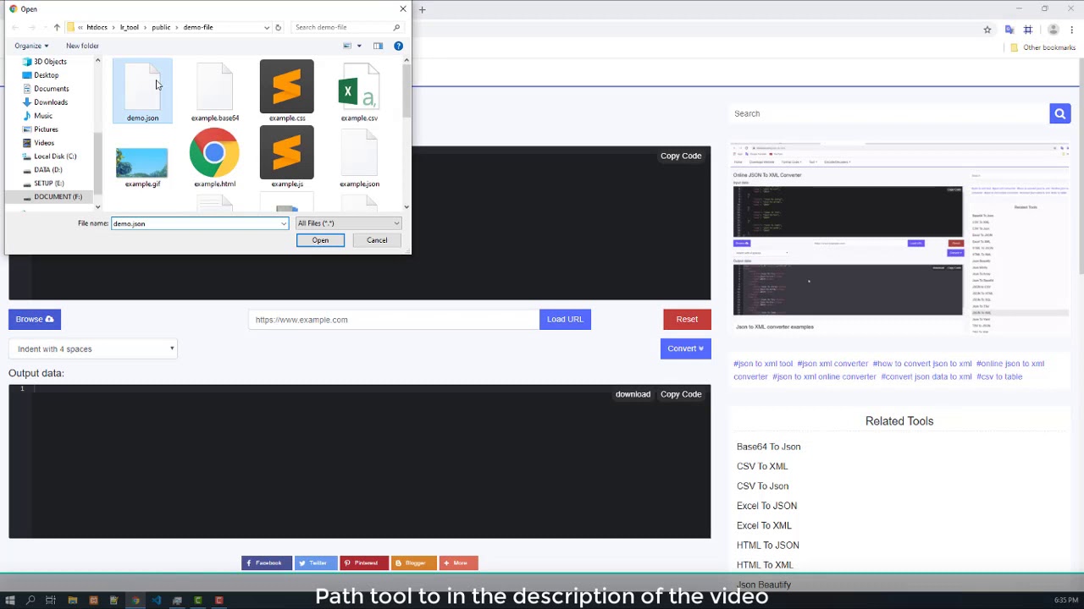Open Desktop in navigation pane
The image size is (1084, 609).
[47, 75]
